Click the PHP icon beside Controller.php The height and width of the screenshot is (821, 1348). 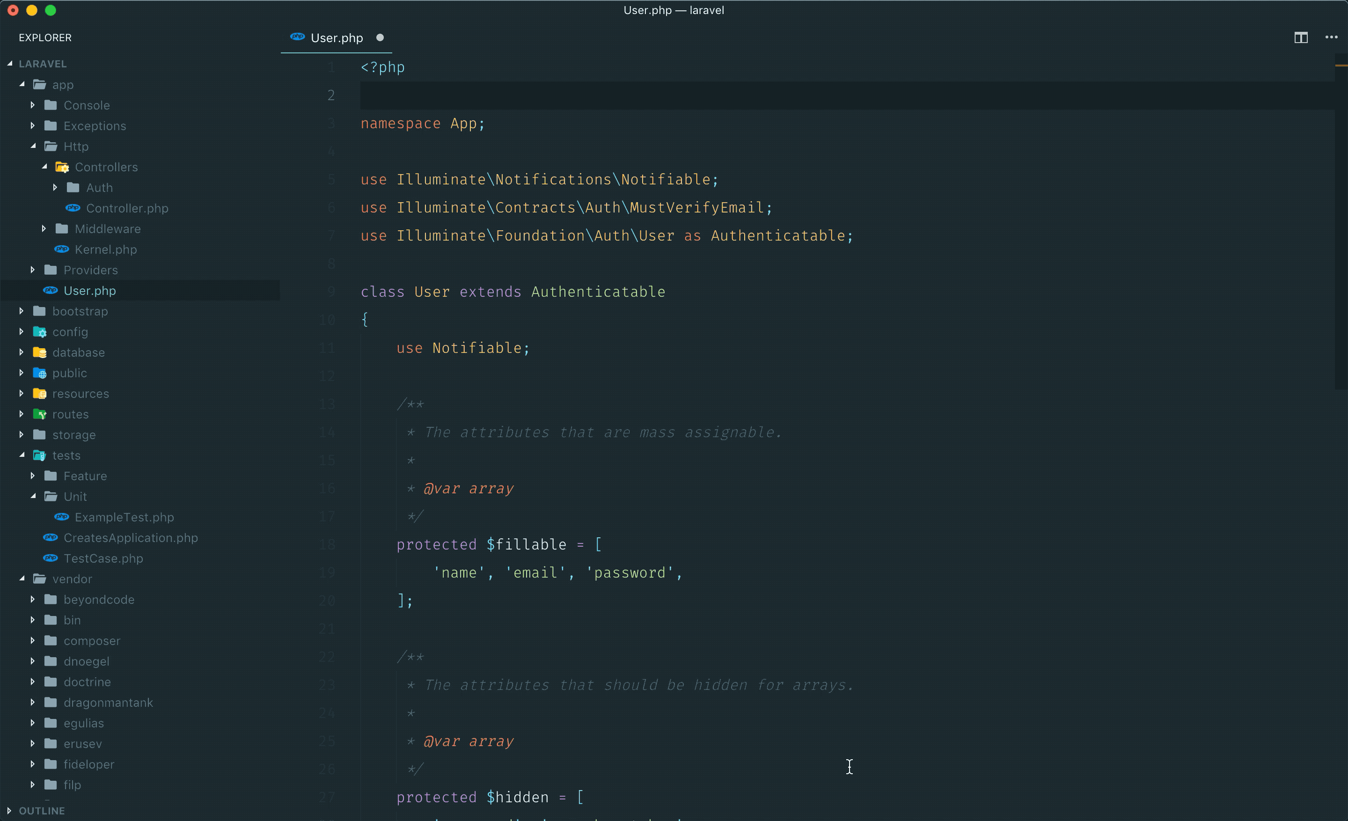coord(73,208)
